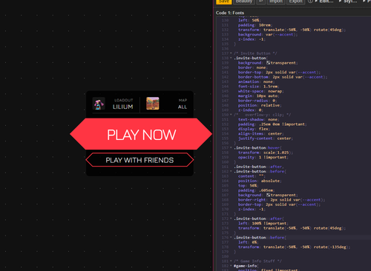Expand the Edit... section in the toolbar

point(324,1)
